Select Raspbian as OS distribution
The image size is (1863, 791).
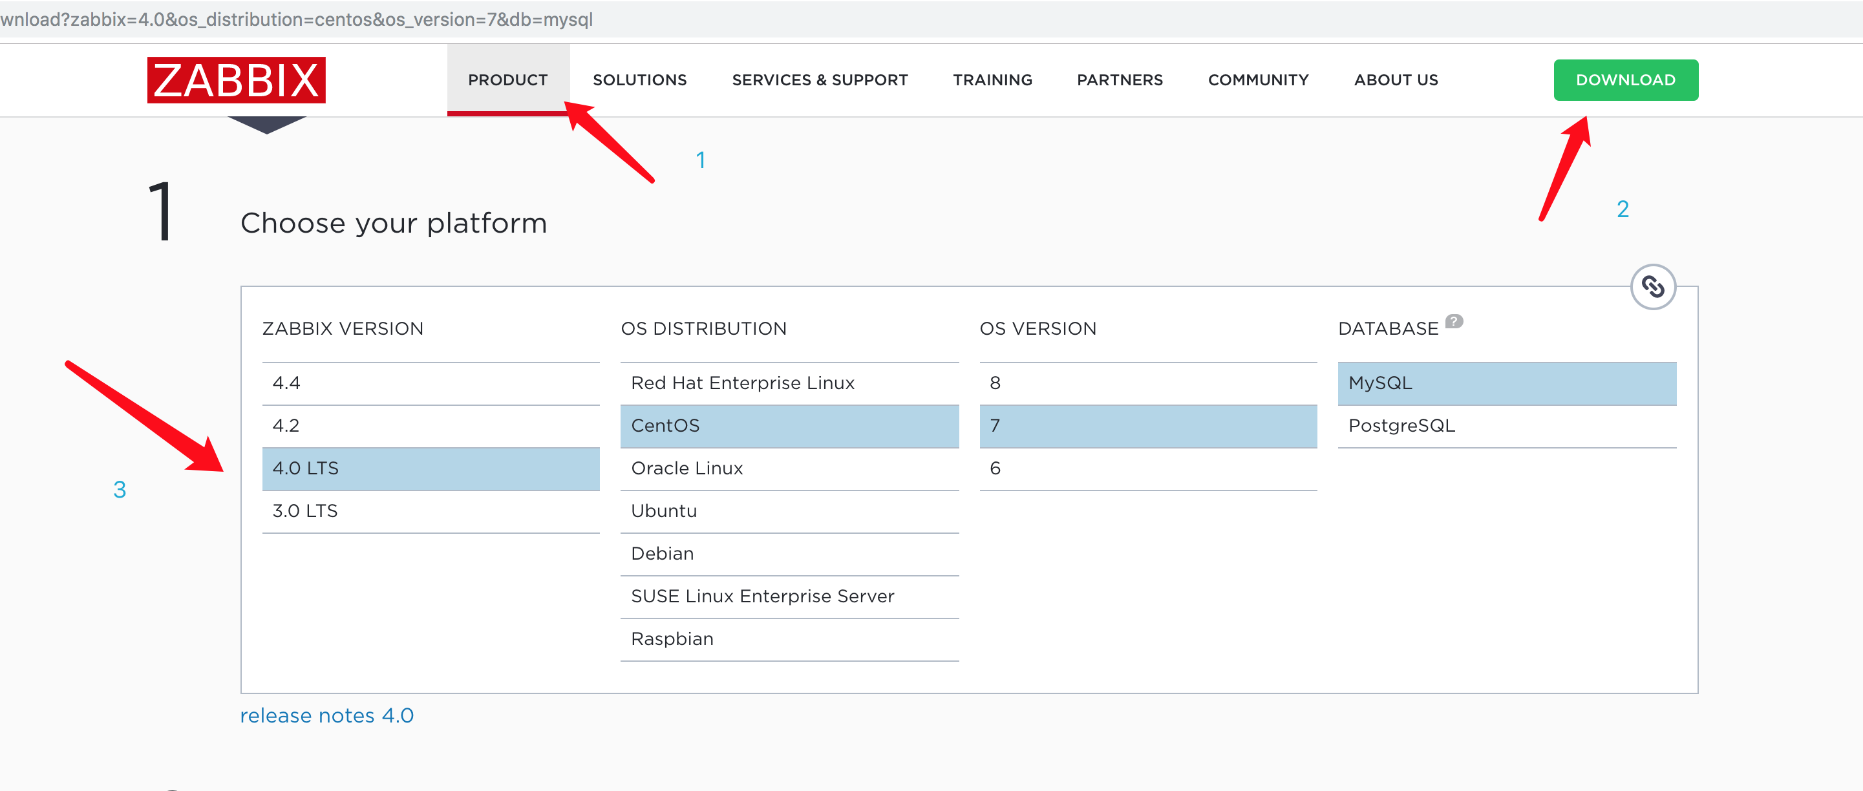coord(789,639)
